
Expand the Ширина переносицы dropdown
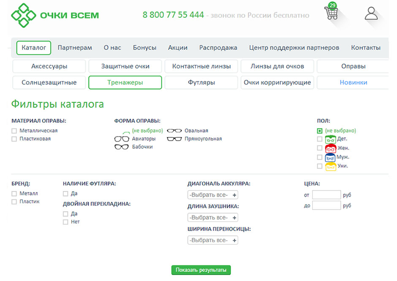click(x=213, y=240)
